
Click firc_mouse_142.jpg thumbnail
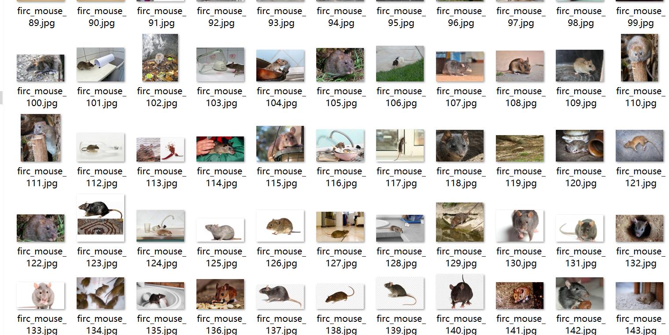coord(580,293)
